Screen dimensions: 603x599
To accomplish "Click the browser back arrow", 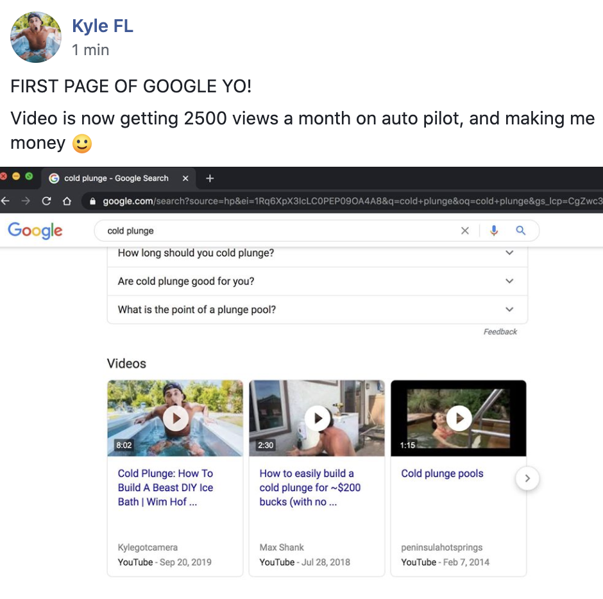I will click(x=6, y=201).
